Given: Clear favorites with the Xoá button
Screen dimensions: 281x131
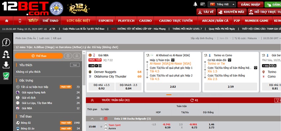Looking at the screenshot, I should [75, 65].
